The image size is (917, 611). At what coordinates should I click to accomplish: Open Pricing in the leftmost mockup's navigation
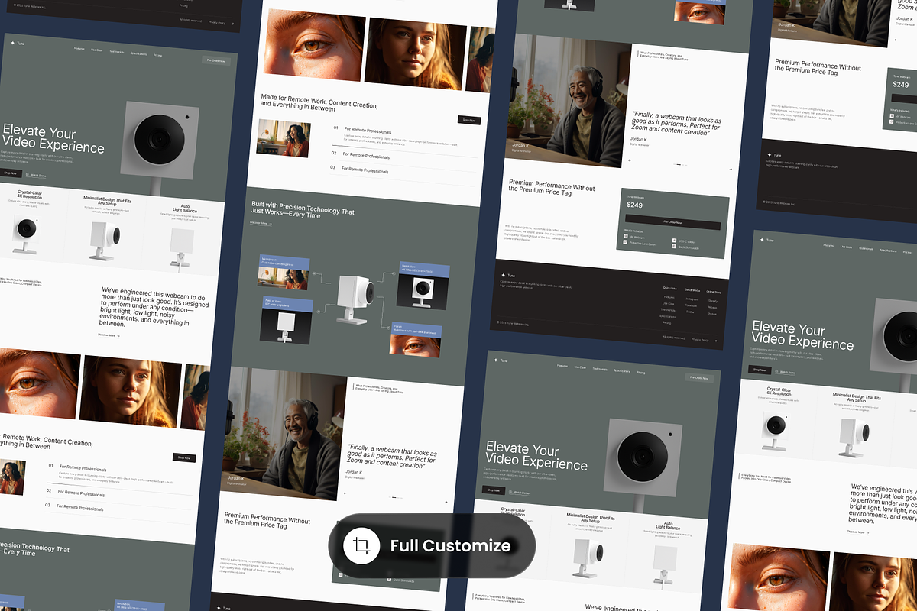157,55
